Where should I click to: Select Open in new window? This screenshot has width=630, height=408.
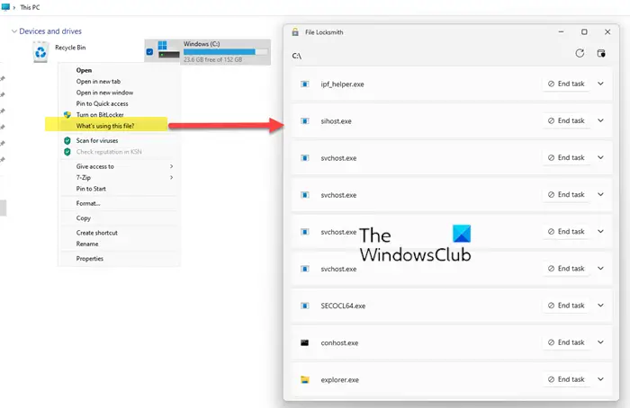(104, 93)
